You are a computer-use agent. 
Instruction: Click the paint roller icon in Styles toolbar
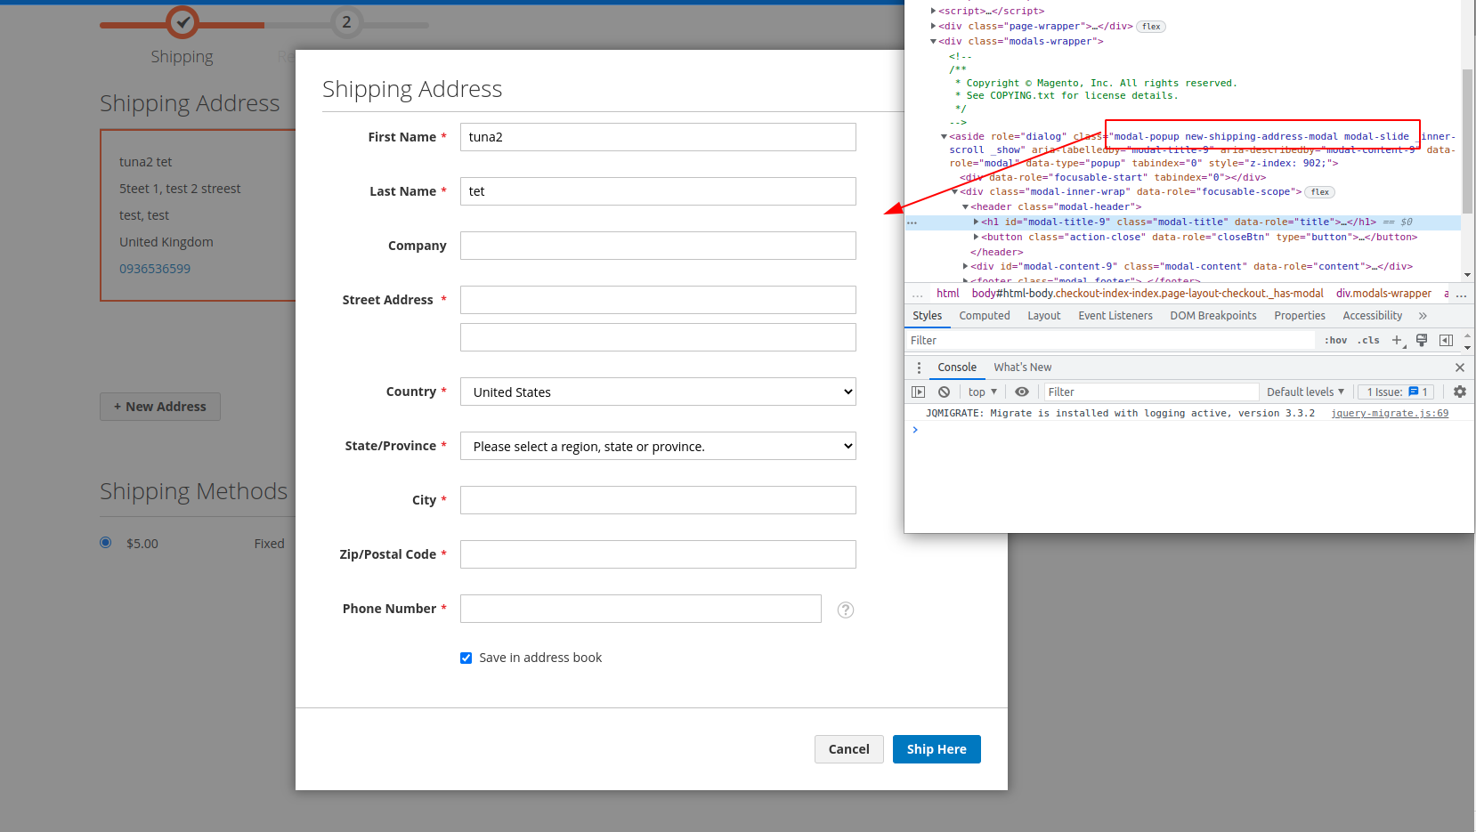[1421, 340]
